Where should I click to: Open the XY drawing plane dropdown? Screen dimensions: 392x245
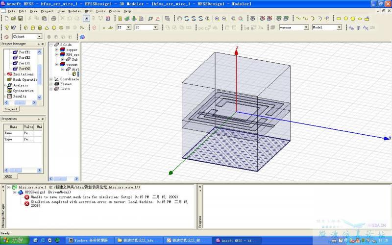click(x=129, y=27)
